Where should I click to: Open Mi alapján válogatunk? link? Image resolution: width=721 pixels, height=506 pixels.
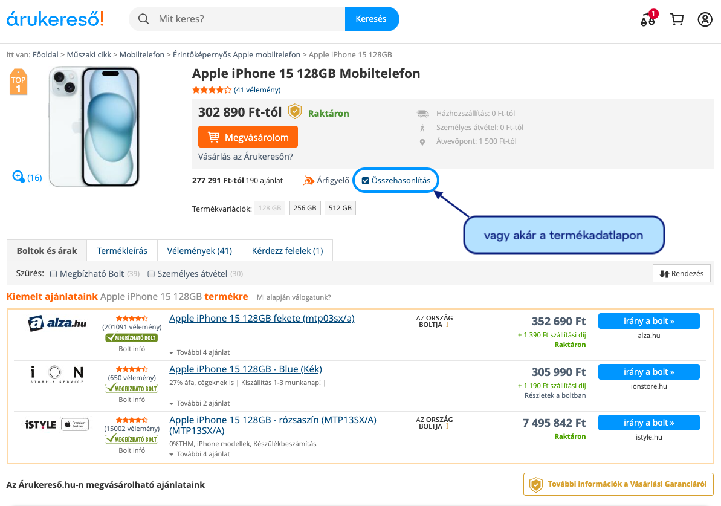(x=294, y=297)
